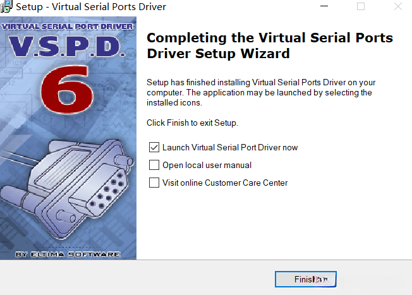Close the Virtual Serial Ports Driver setup
This screenshot has width=412, height=295.
[x=397, y=7]
